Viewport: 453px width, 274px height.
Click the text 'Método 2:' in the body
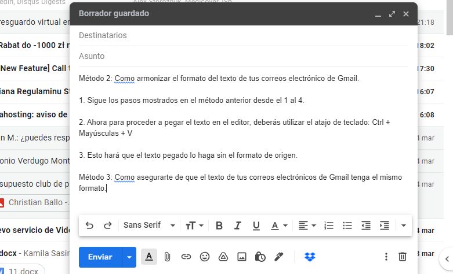(95, 78)
